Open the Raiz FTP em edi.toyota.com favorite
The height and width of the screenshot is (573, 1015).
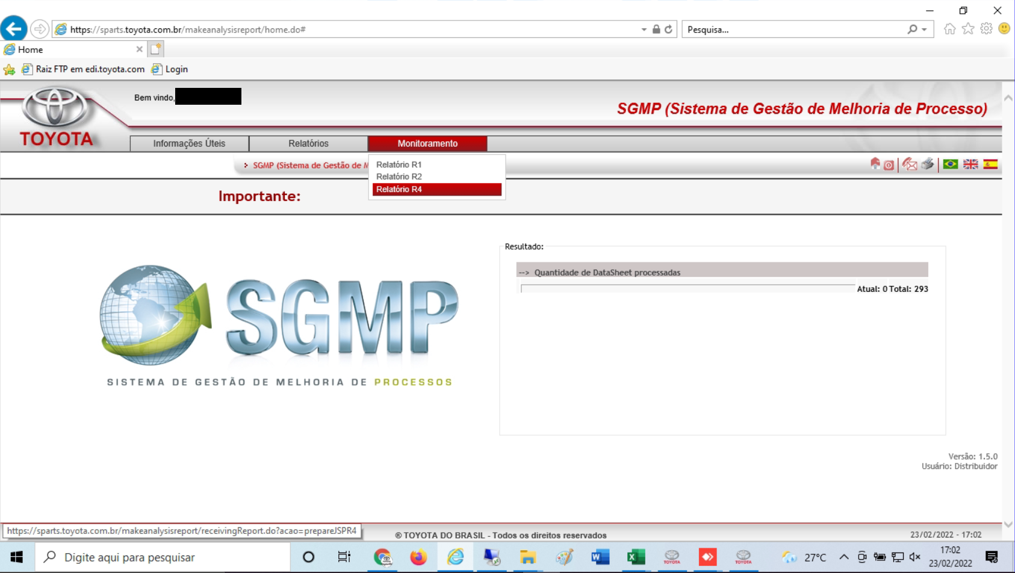click(x=83, y=69)
